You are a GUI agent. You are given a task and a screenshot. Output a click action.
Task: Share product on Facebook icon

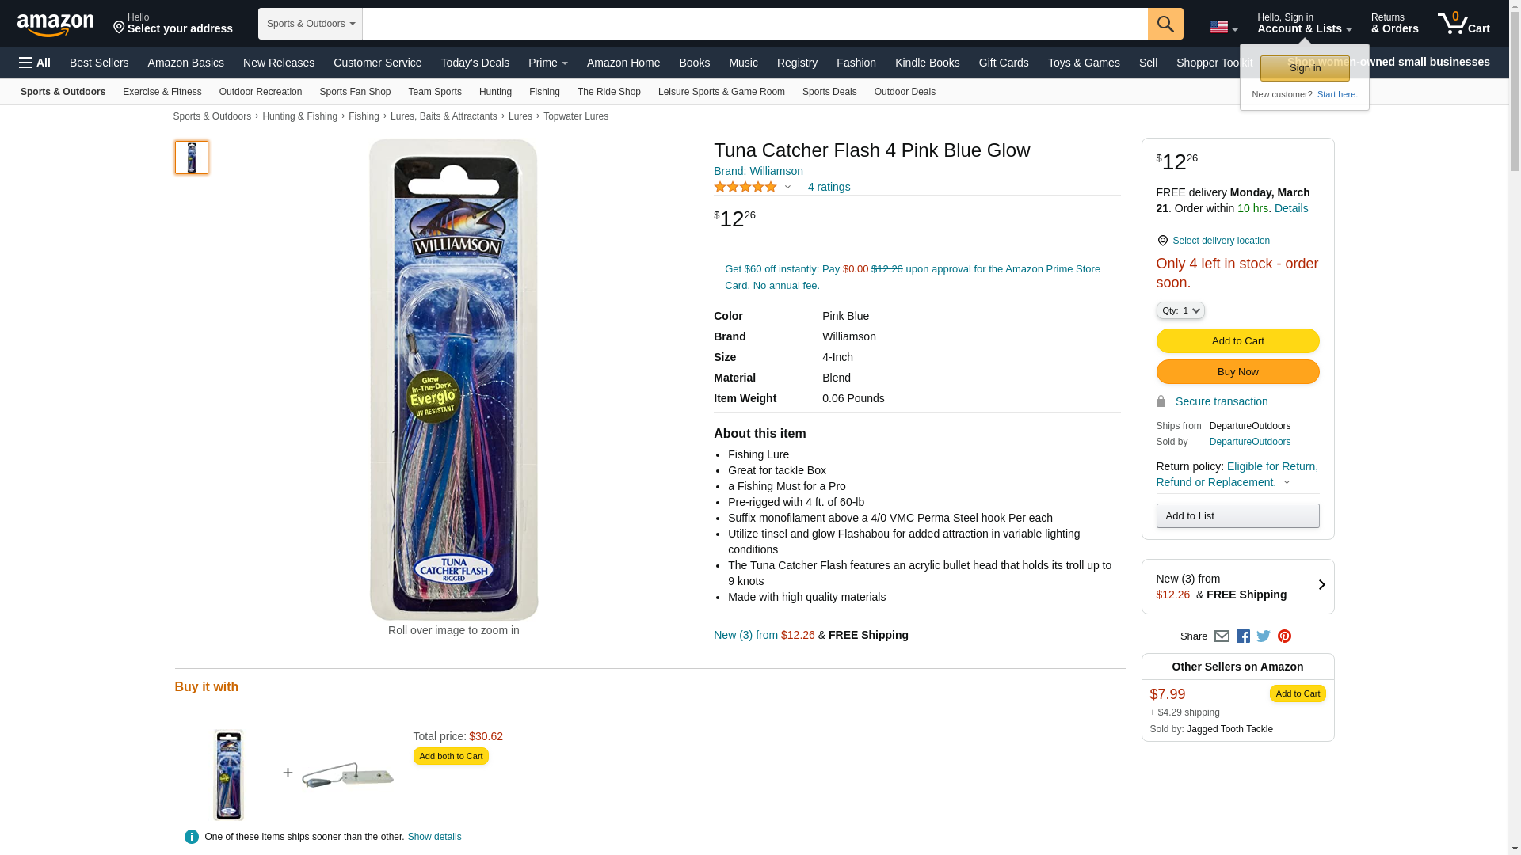click(1243, 636)
